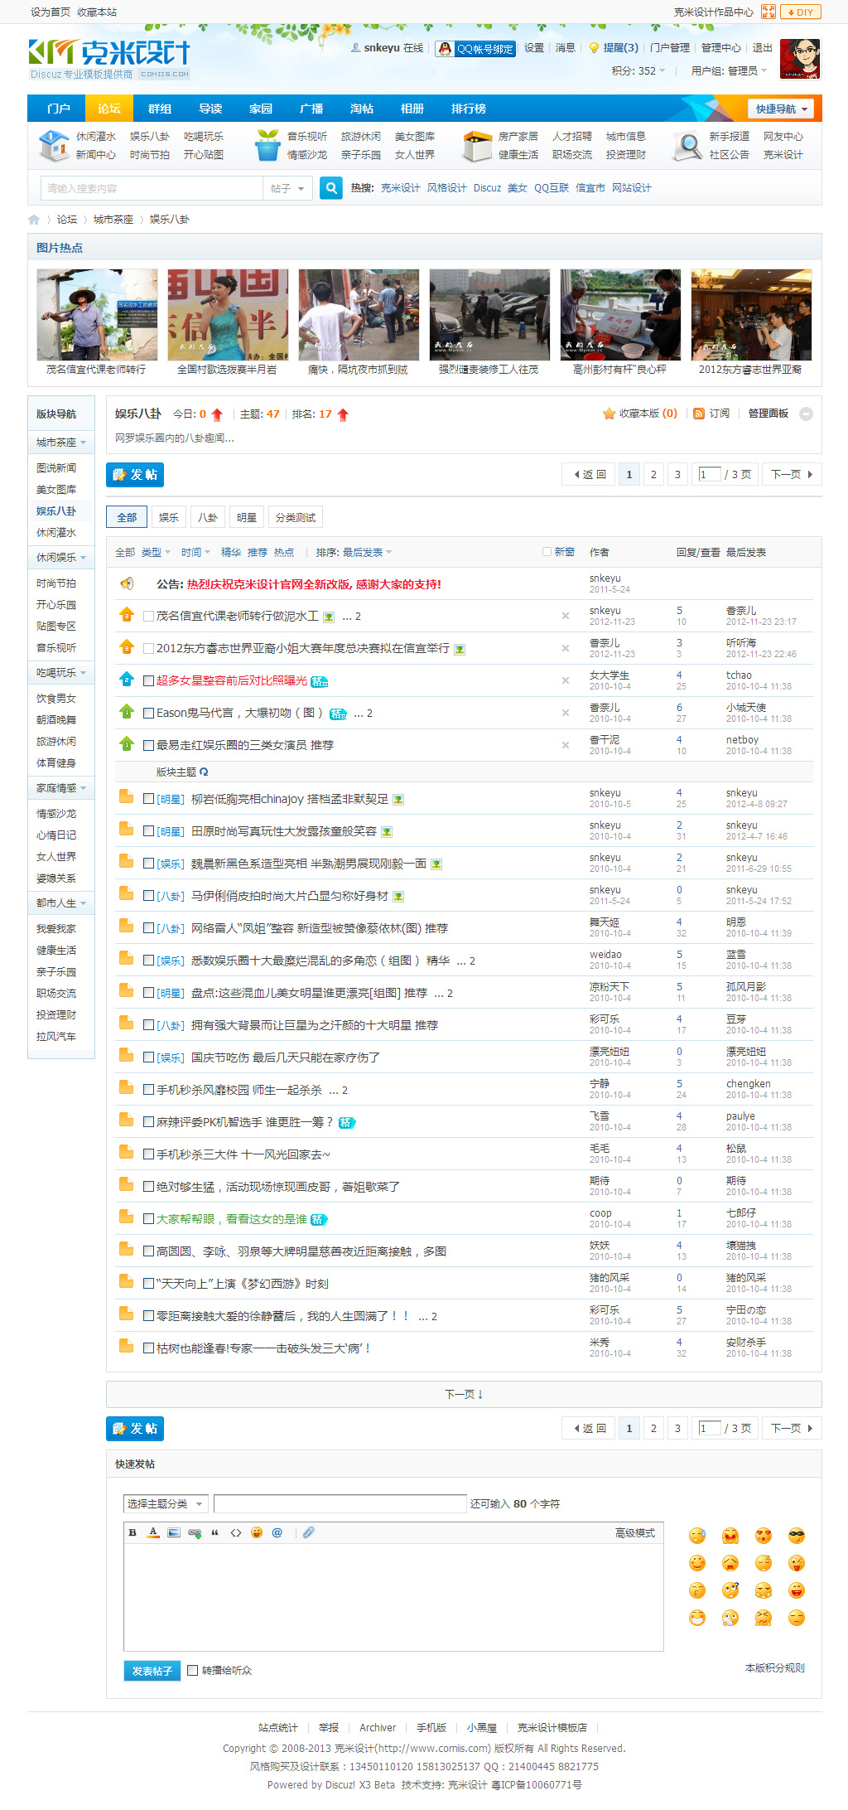Viewport: 848px width, 1810px height.
Task: Open the 帖子 search type dropdown
Action: (x=287, y=189)
